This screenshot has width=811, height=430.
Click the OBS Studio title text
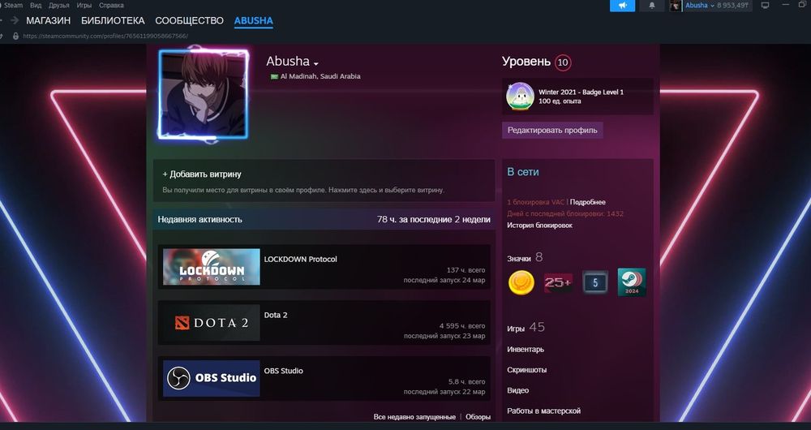[283, 371]
